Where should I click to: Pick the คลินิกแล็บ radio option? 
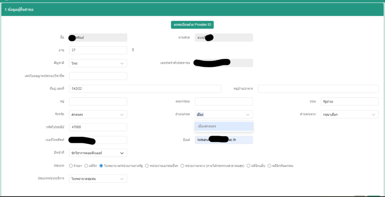point(248,166)
